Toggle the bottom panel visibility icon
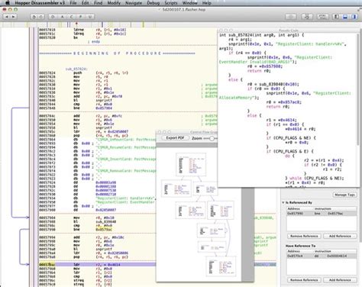 pos(345,17)
